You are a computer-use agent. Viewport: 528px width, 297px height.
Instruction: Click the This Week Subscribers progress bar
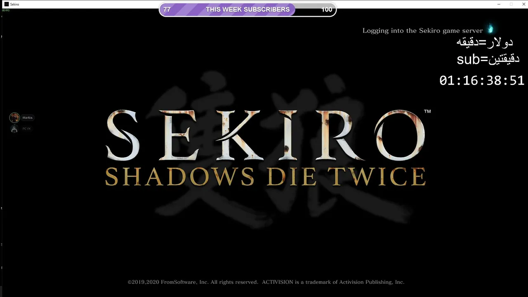coord(247,9)
